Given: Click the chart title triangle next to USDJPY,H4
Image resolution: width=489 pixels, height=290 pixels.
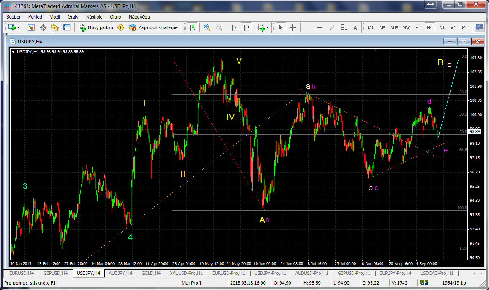Looking at the screenshot, I should click(14, 52).
